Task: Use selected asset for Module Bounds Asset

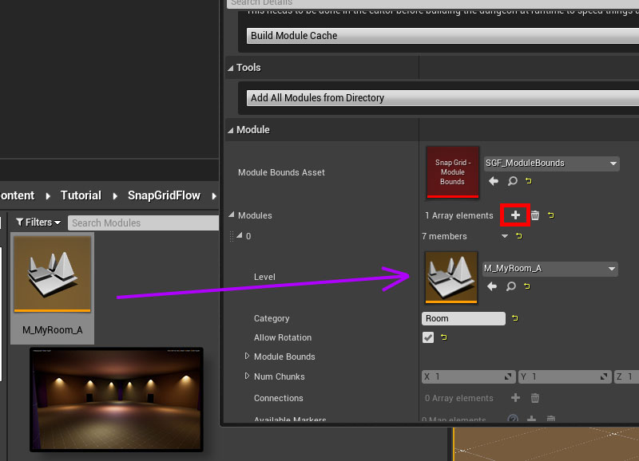Action: (x=494, y=182)
